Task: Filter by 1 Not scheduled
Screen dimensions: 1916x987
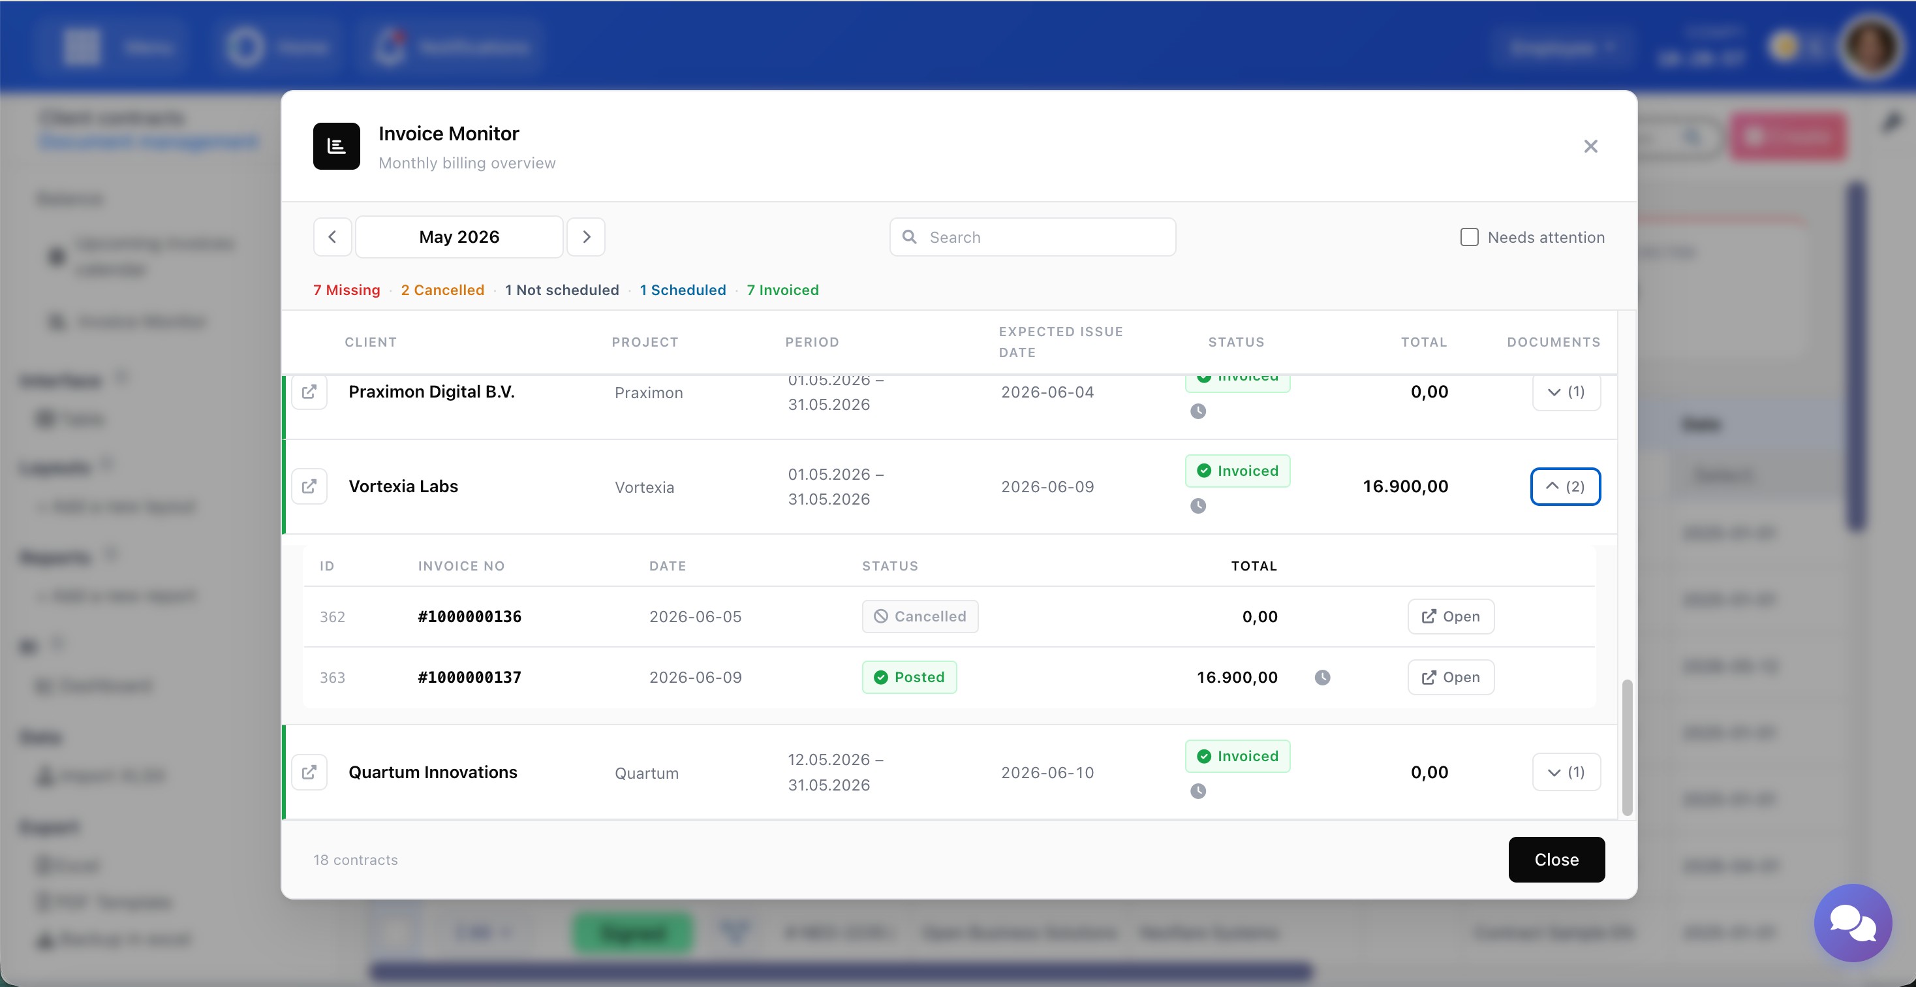Action: 562,290
